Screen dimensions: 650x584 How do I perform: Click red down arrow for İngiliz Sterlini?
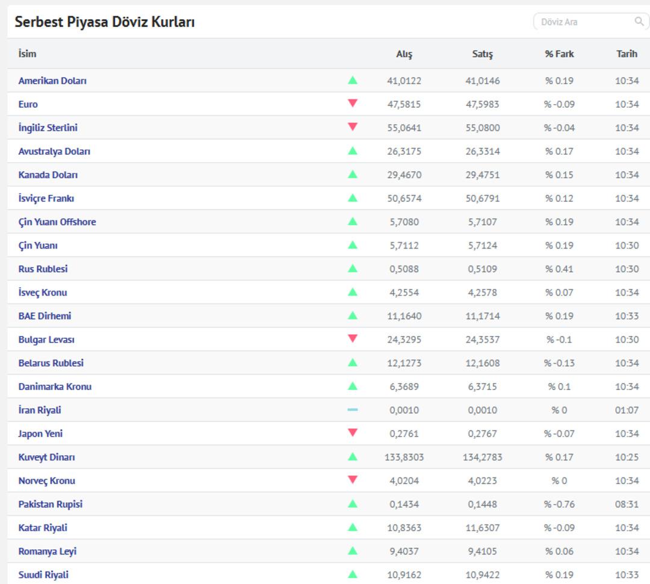352,127
